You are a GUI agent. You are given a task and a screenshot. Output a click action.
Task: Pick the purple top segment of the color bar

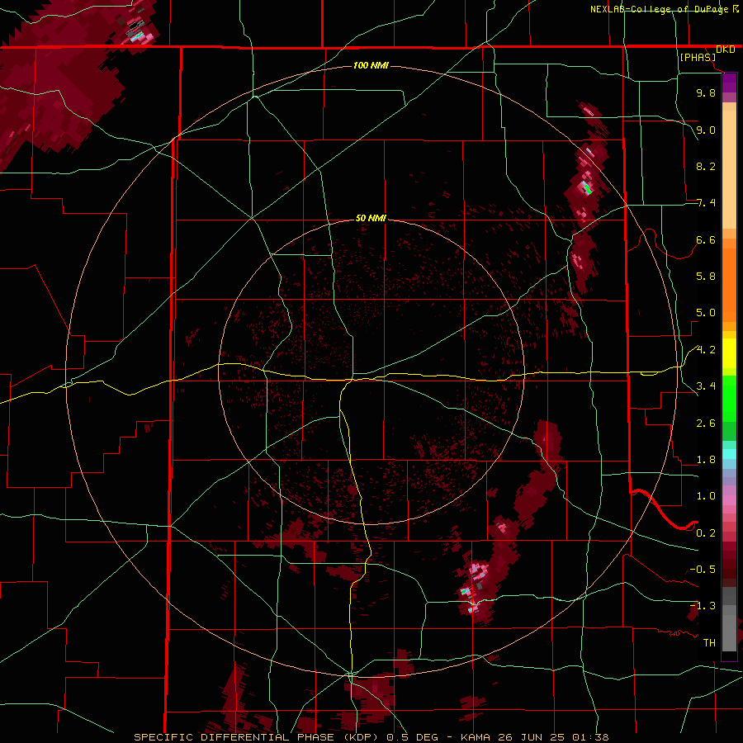coord(729,83)
